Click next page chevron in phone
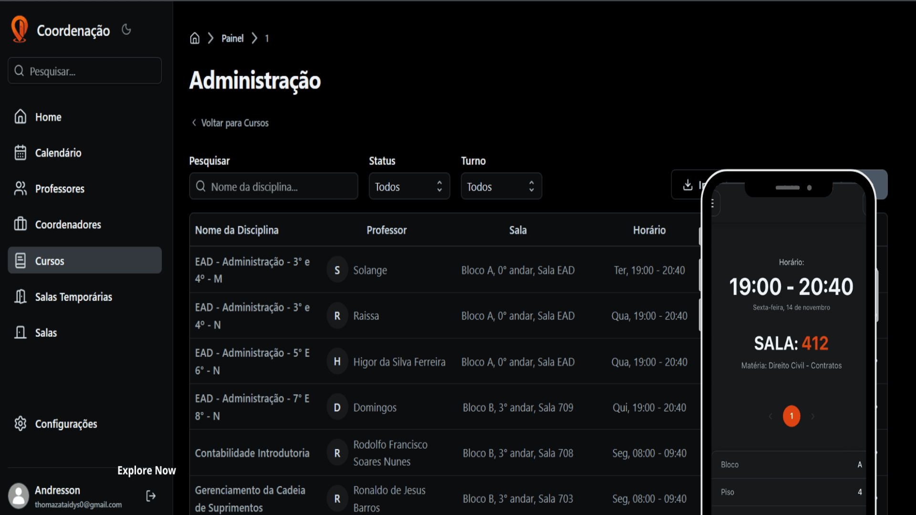Screen dimensions: 916x515 [813, 416]
